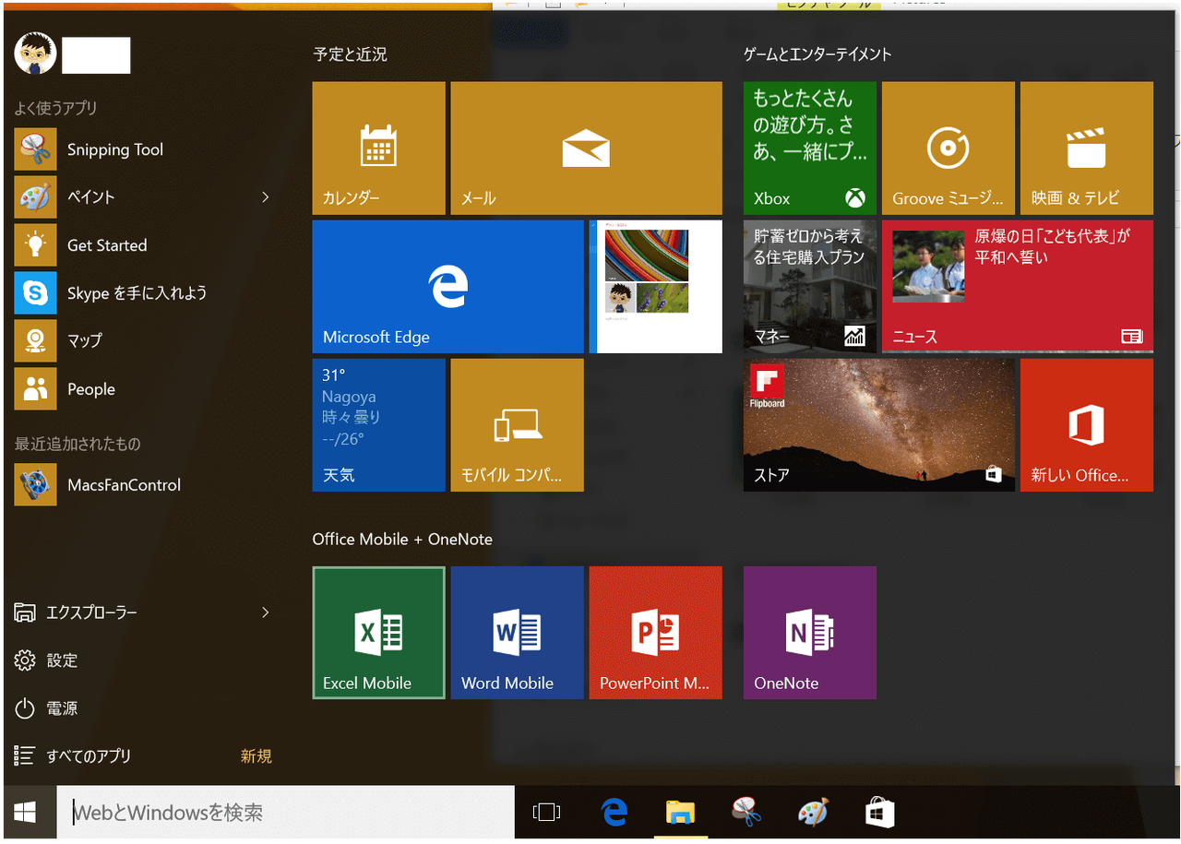1181x844 pixels.
Task: Expand the エクスプローラー submenu arrow
Action: click(x=266, y=612)
